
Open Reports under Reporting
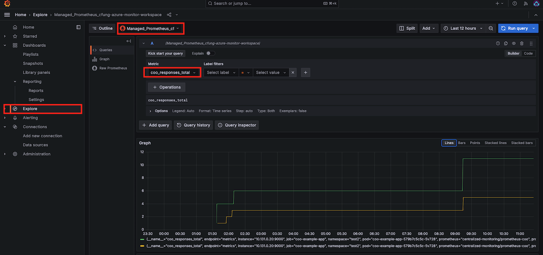tap(36, 90)
